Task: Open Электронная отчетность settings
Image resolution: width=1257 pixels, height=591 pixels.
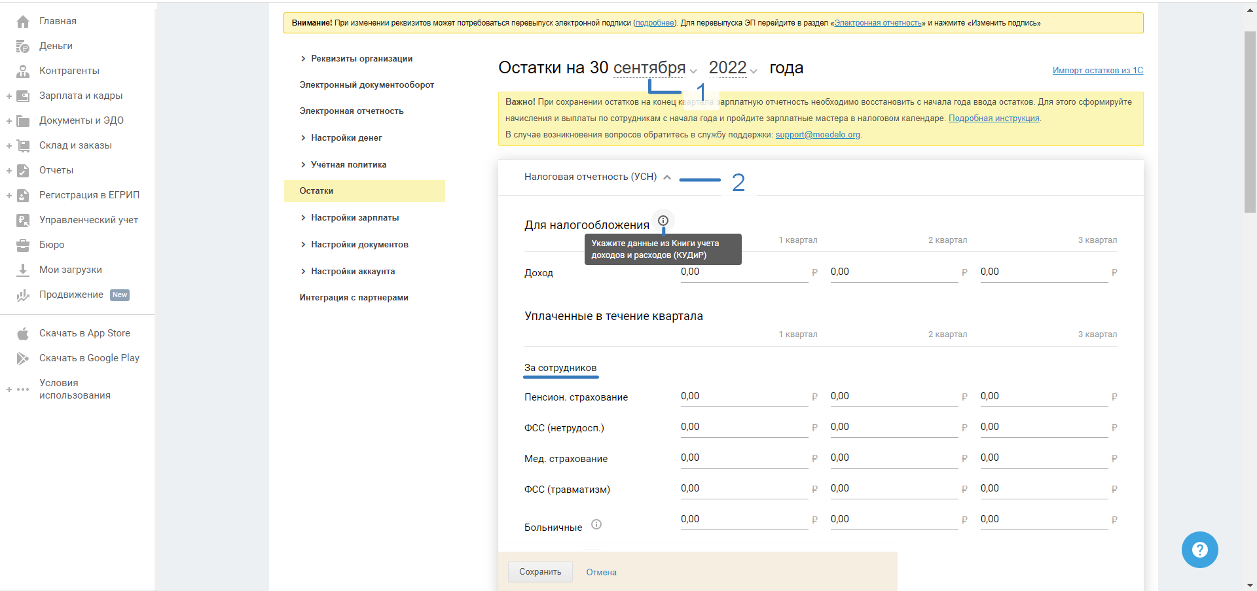Action: [x=352, y=111]
